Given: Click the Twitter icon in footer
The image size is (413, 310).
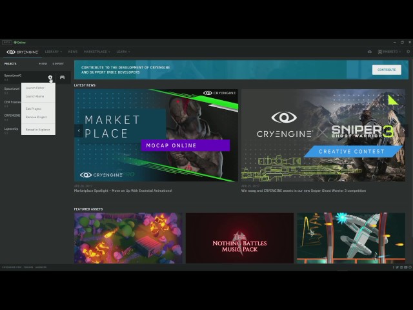Looking at the screenshot, I should [x=398, y=267].
